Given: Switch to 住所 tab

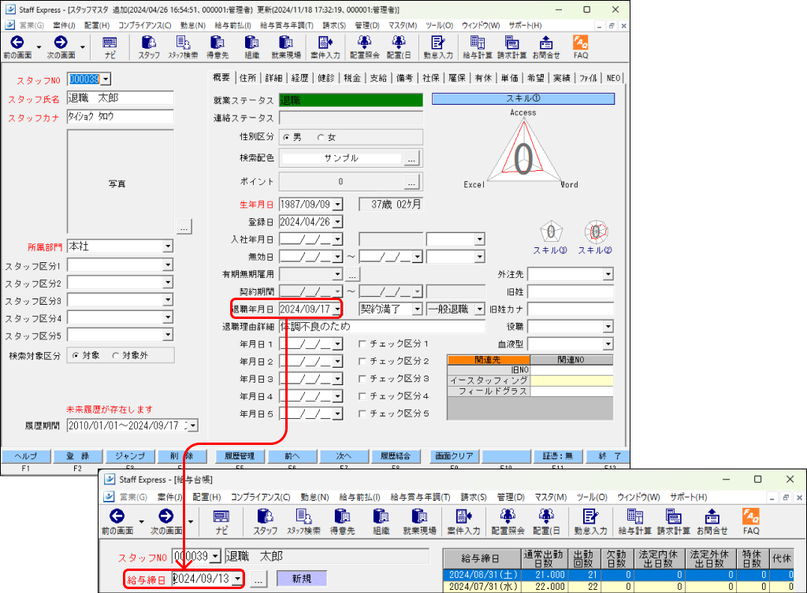Looking at the screenshot, I should pos(247,78).
